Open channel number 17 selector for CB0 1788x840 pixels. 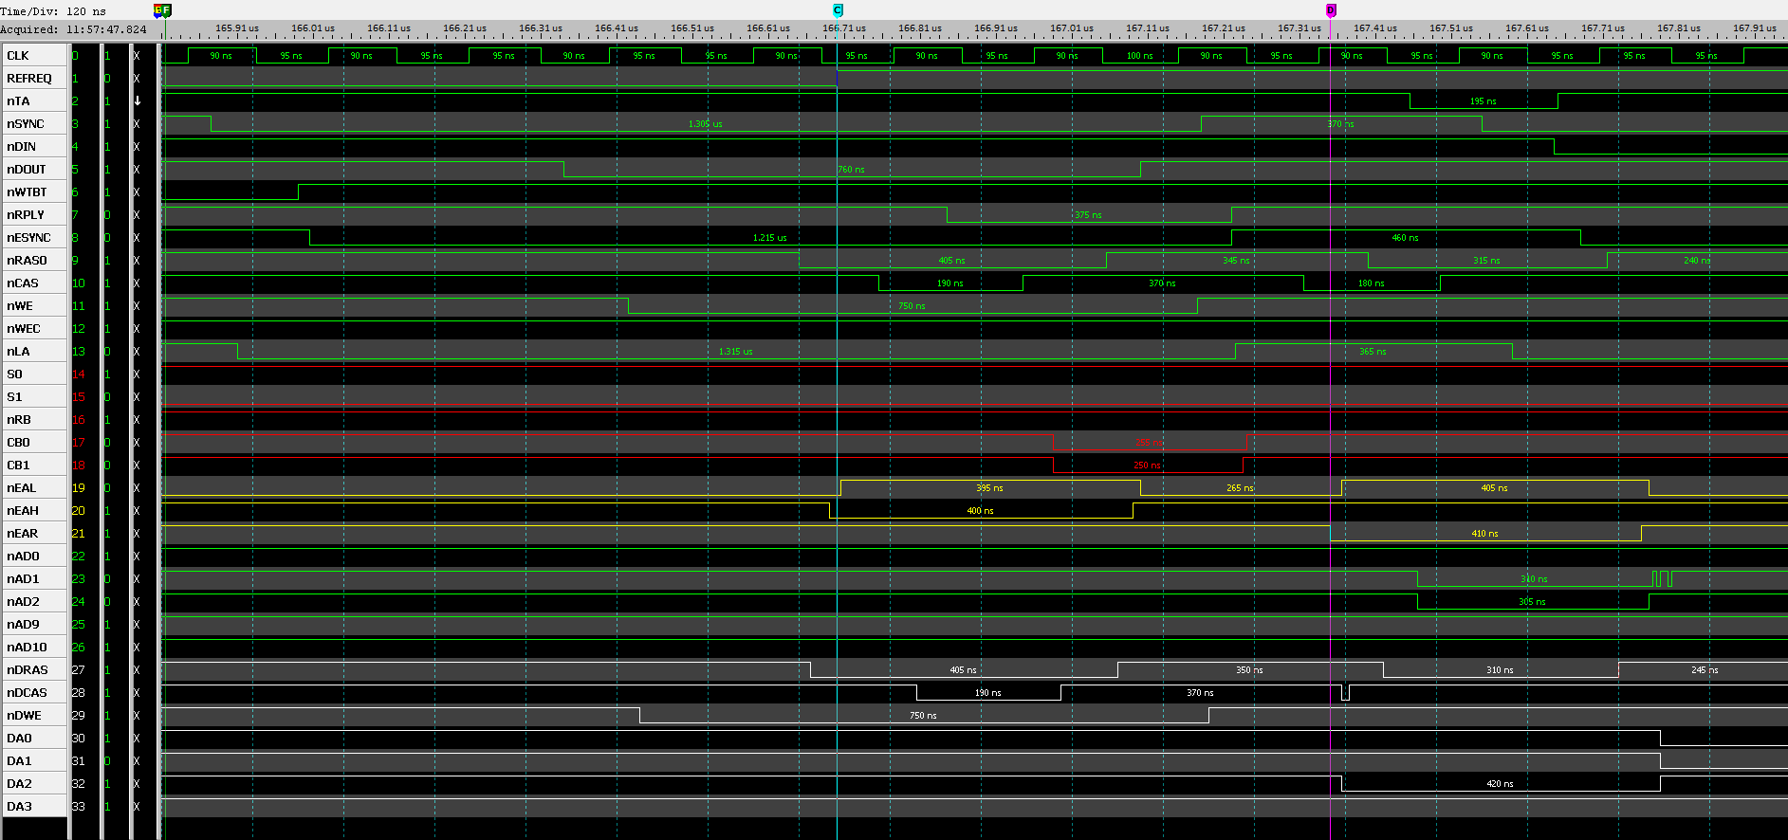point(79,443)
